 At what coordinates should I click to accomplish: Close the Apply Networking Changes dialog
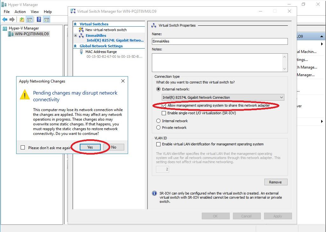[x=123, y=81]
